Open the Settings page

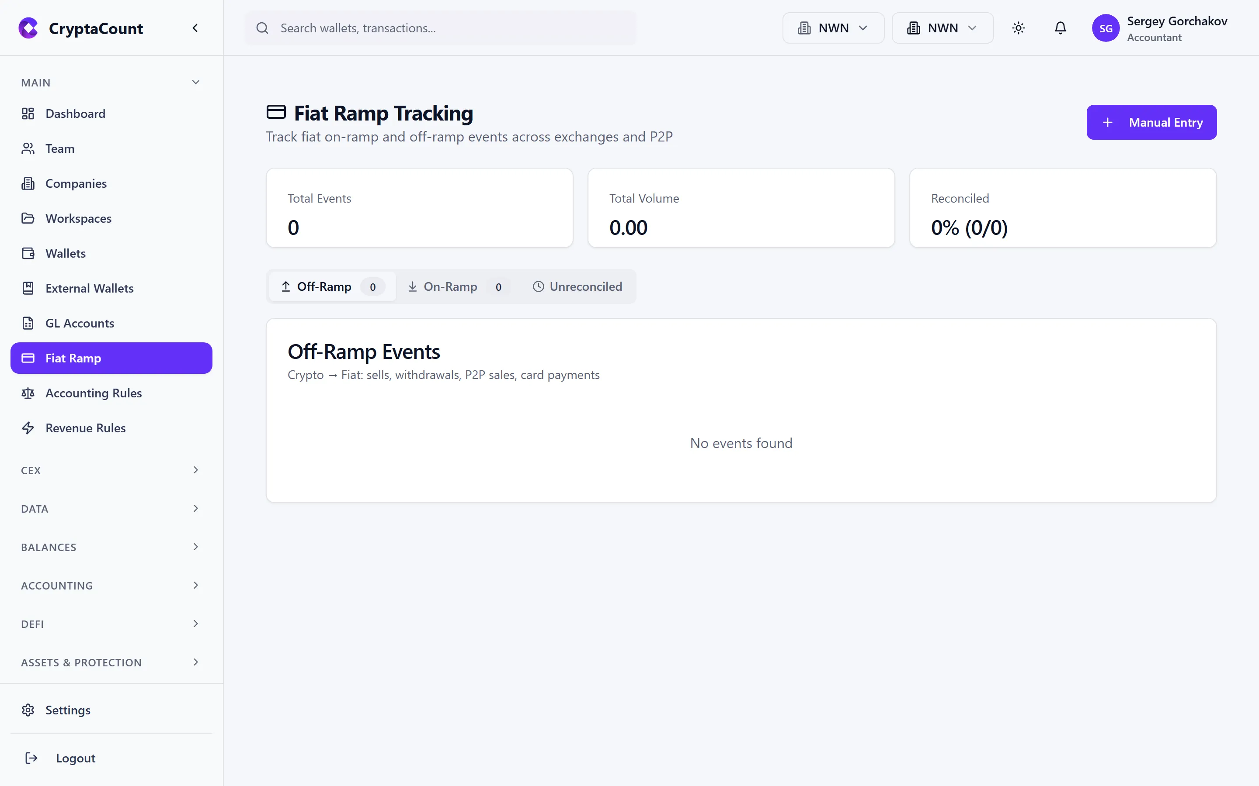pos(68,710)
